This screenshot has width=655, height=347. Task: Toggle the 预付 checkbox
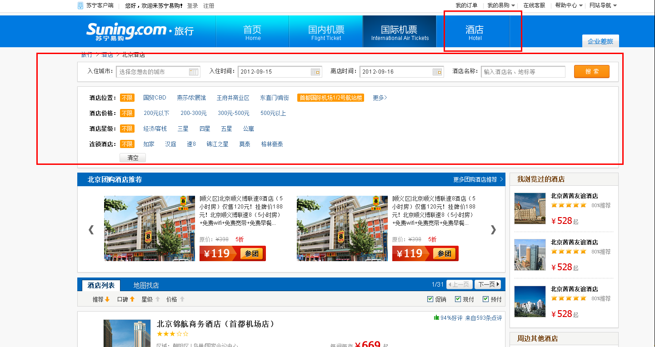point(485,299)
